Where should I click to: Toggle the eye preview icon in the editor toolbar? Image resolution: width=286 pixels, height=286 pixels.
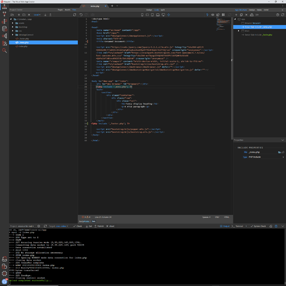pyautogui.click(x=213, y=15)
